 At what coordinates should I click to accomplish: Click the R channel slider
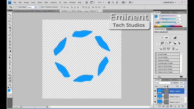click(x=169, y=16)
